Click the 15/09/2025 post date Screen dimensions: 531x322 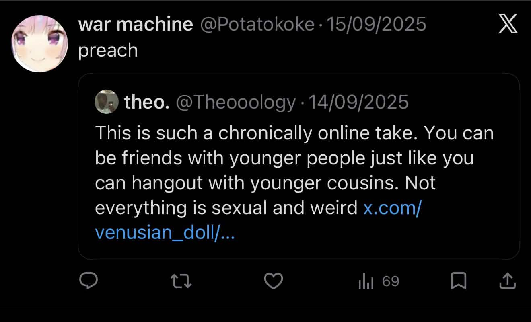coord(376,25)
